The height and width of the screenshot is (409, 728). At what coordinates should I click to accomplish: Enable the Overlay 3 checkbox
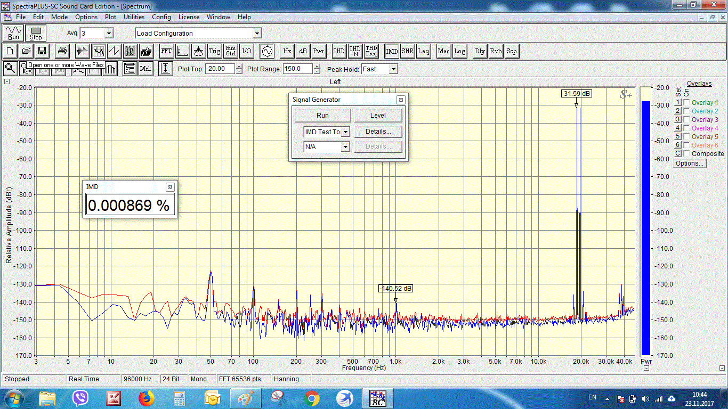pos(687,120)
